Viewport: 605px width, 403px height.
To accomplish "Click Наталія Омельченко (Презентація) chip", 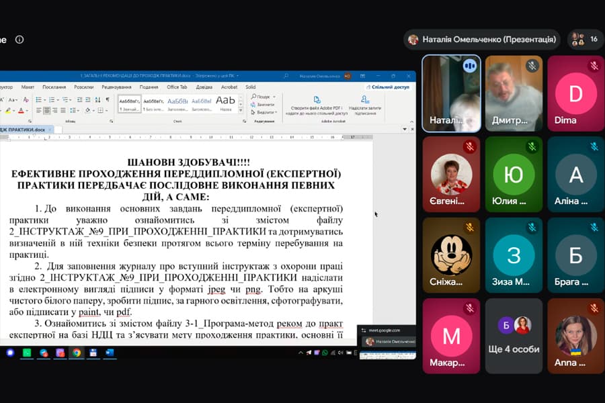I will [481, 40].
